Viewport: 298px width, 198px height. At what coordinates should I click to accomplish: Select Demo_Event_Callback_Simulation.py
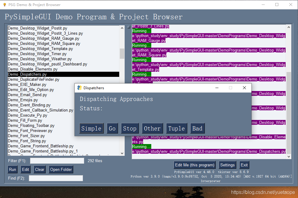click(x=41, y=110)
